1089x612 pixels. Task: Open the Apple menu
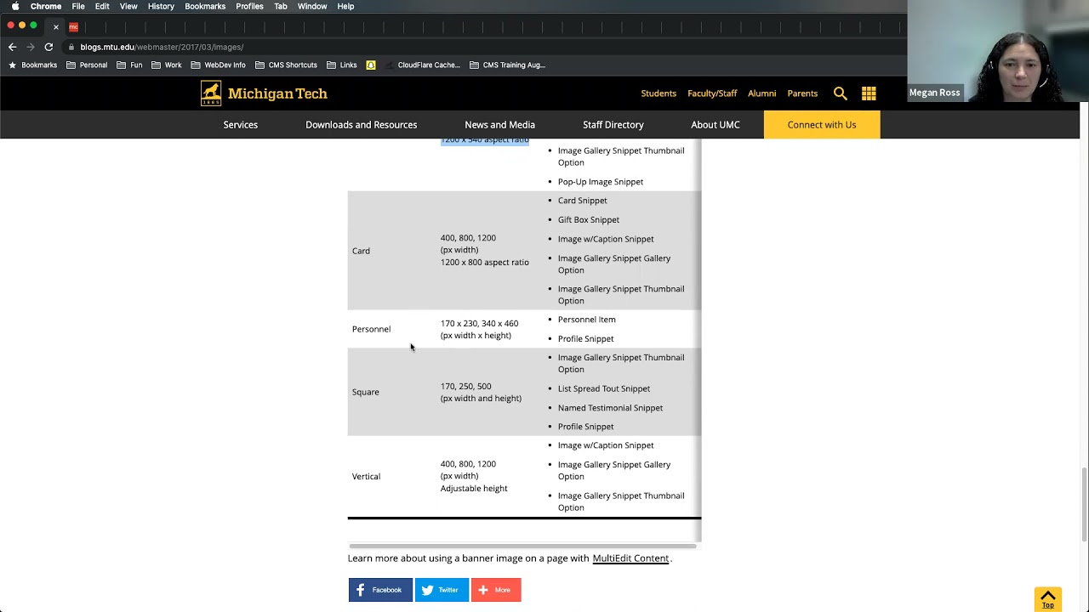click(x=14, y=6)
